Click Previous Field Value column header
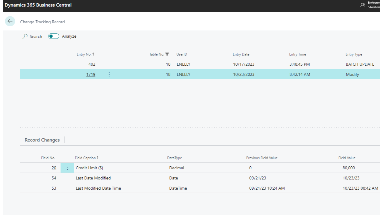The image size is (383, 215). (x=262, y=158)
